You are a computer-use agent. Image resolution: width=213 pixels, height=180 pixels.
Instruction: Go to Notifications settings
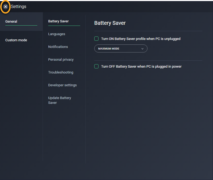tap(58, 47)
